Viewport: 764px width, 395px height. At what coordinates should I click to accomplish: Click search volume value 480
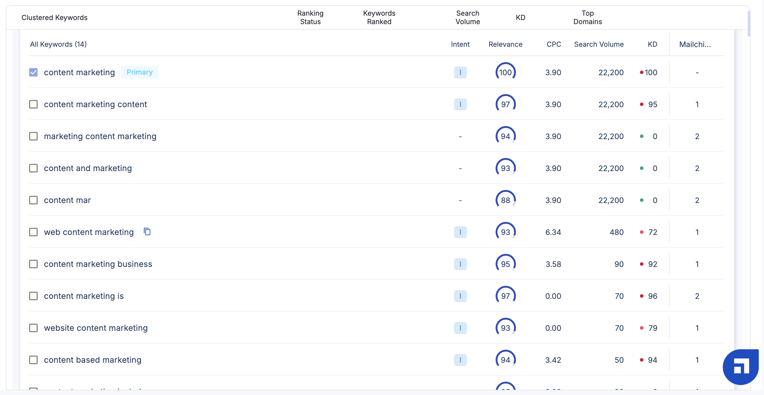click(617, 232)
